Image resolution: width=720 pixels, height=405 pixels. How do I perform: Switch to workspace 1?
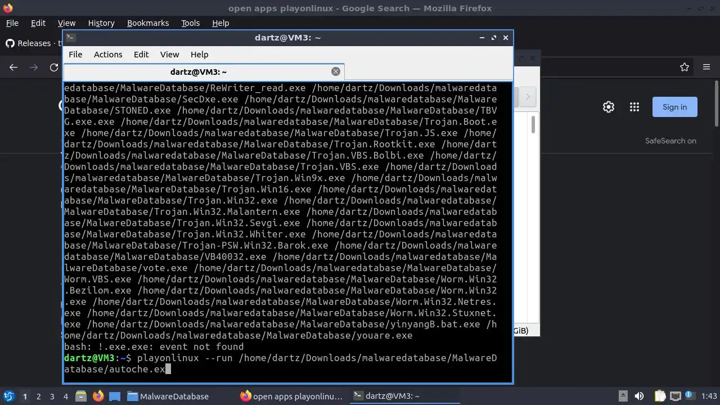[x=25, y=397]
